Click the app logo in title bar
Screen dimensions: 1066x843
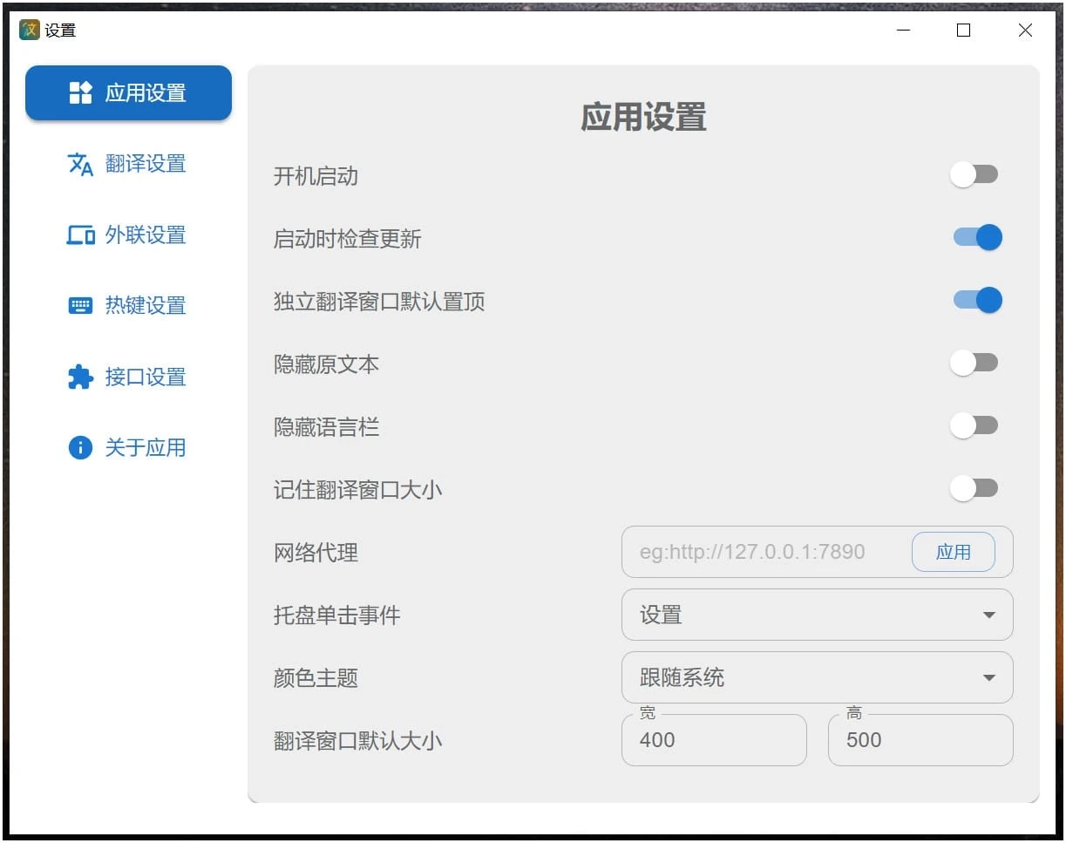pos(29,30)
